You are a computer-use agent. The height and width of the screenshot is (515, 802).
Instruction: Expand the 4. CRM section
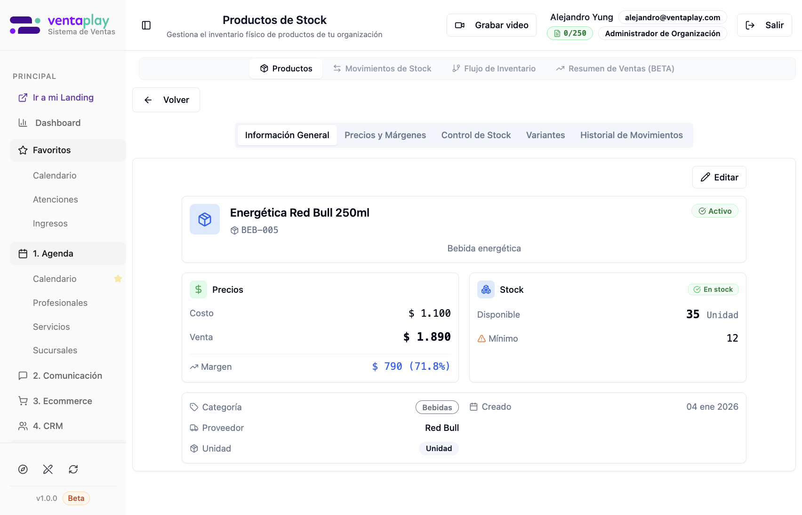coord(68,426)
